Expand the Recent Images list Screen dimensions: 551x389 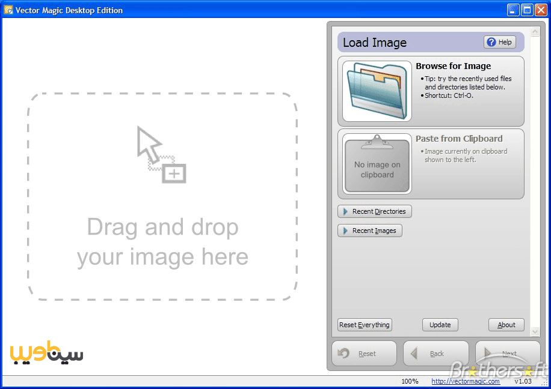370,231
